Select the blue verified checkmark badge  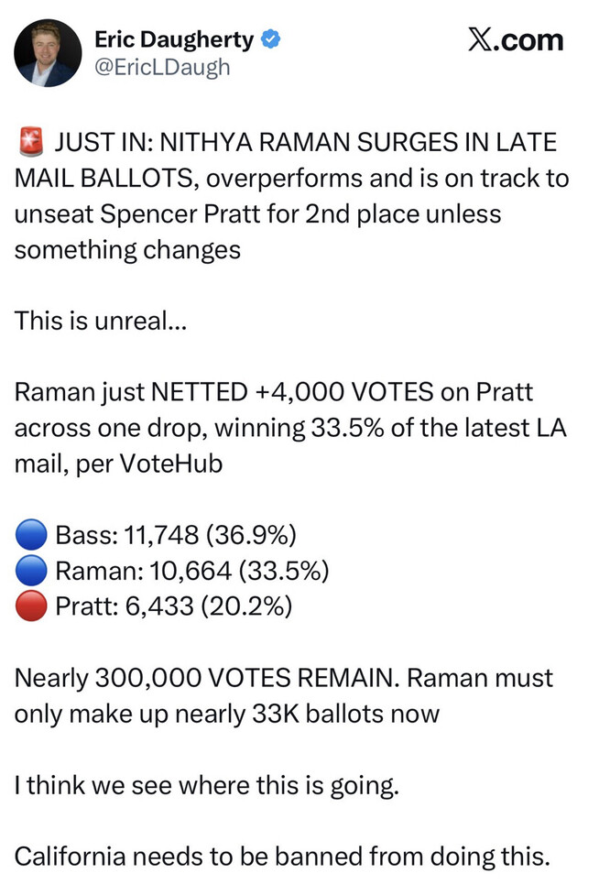tap(270, 39)
